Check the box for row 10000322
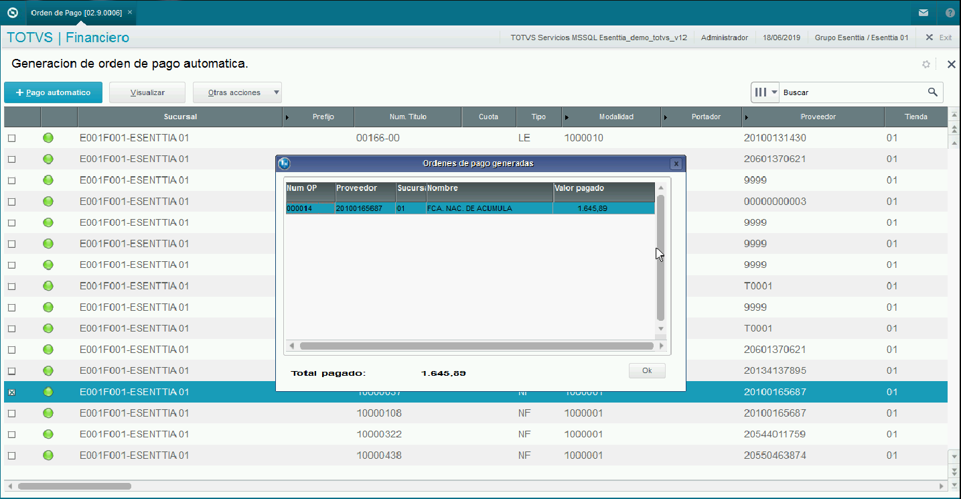This screenshot has width=961, height=499. coord(11,435)
